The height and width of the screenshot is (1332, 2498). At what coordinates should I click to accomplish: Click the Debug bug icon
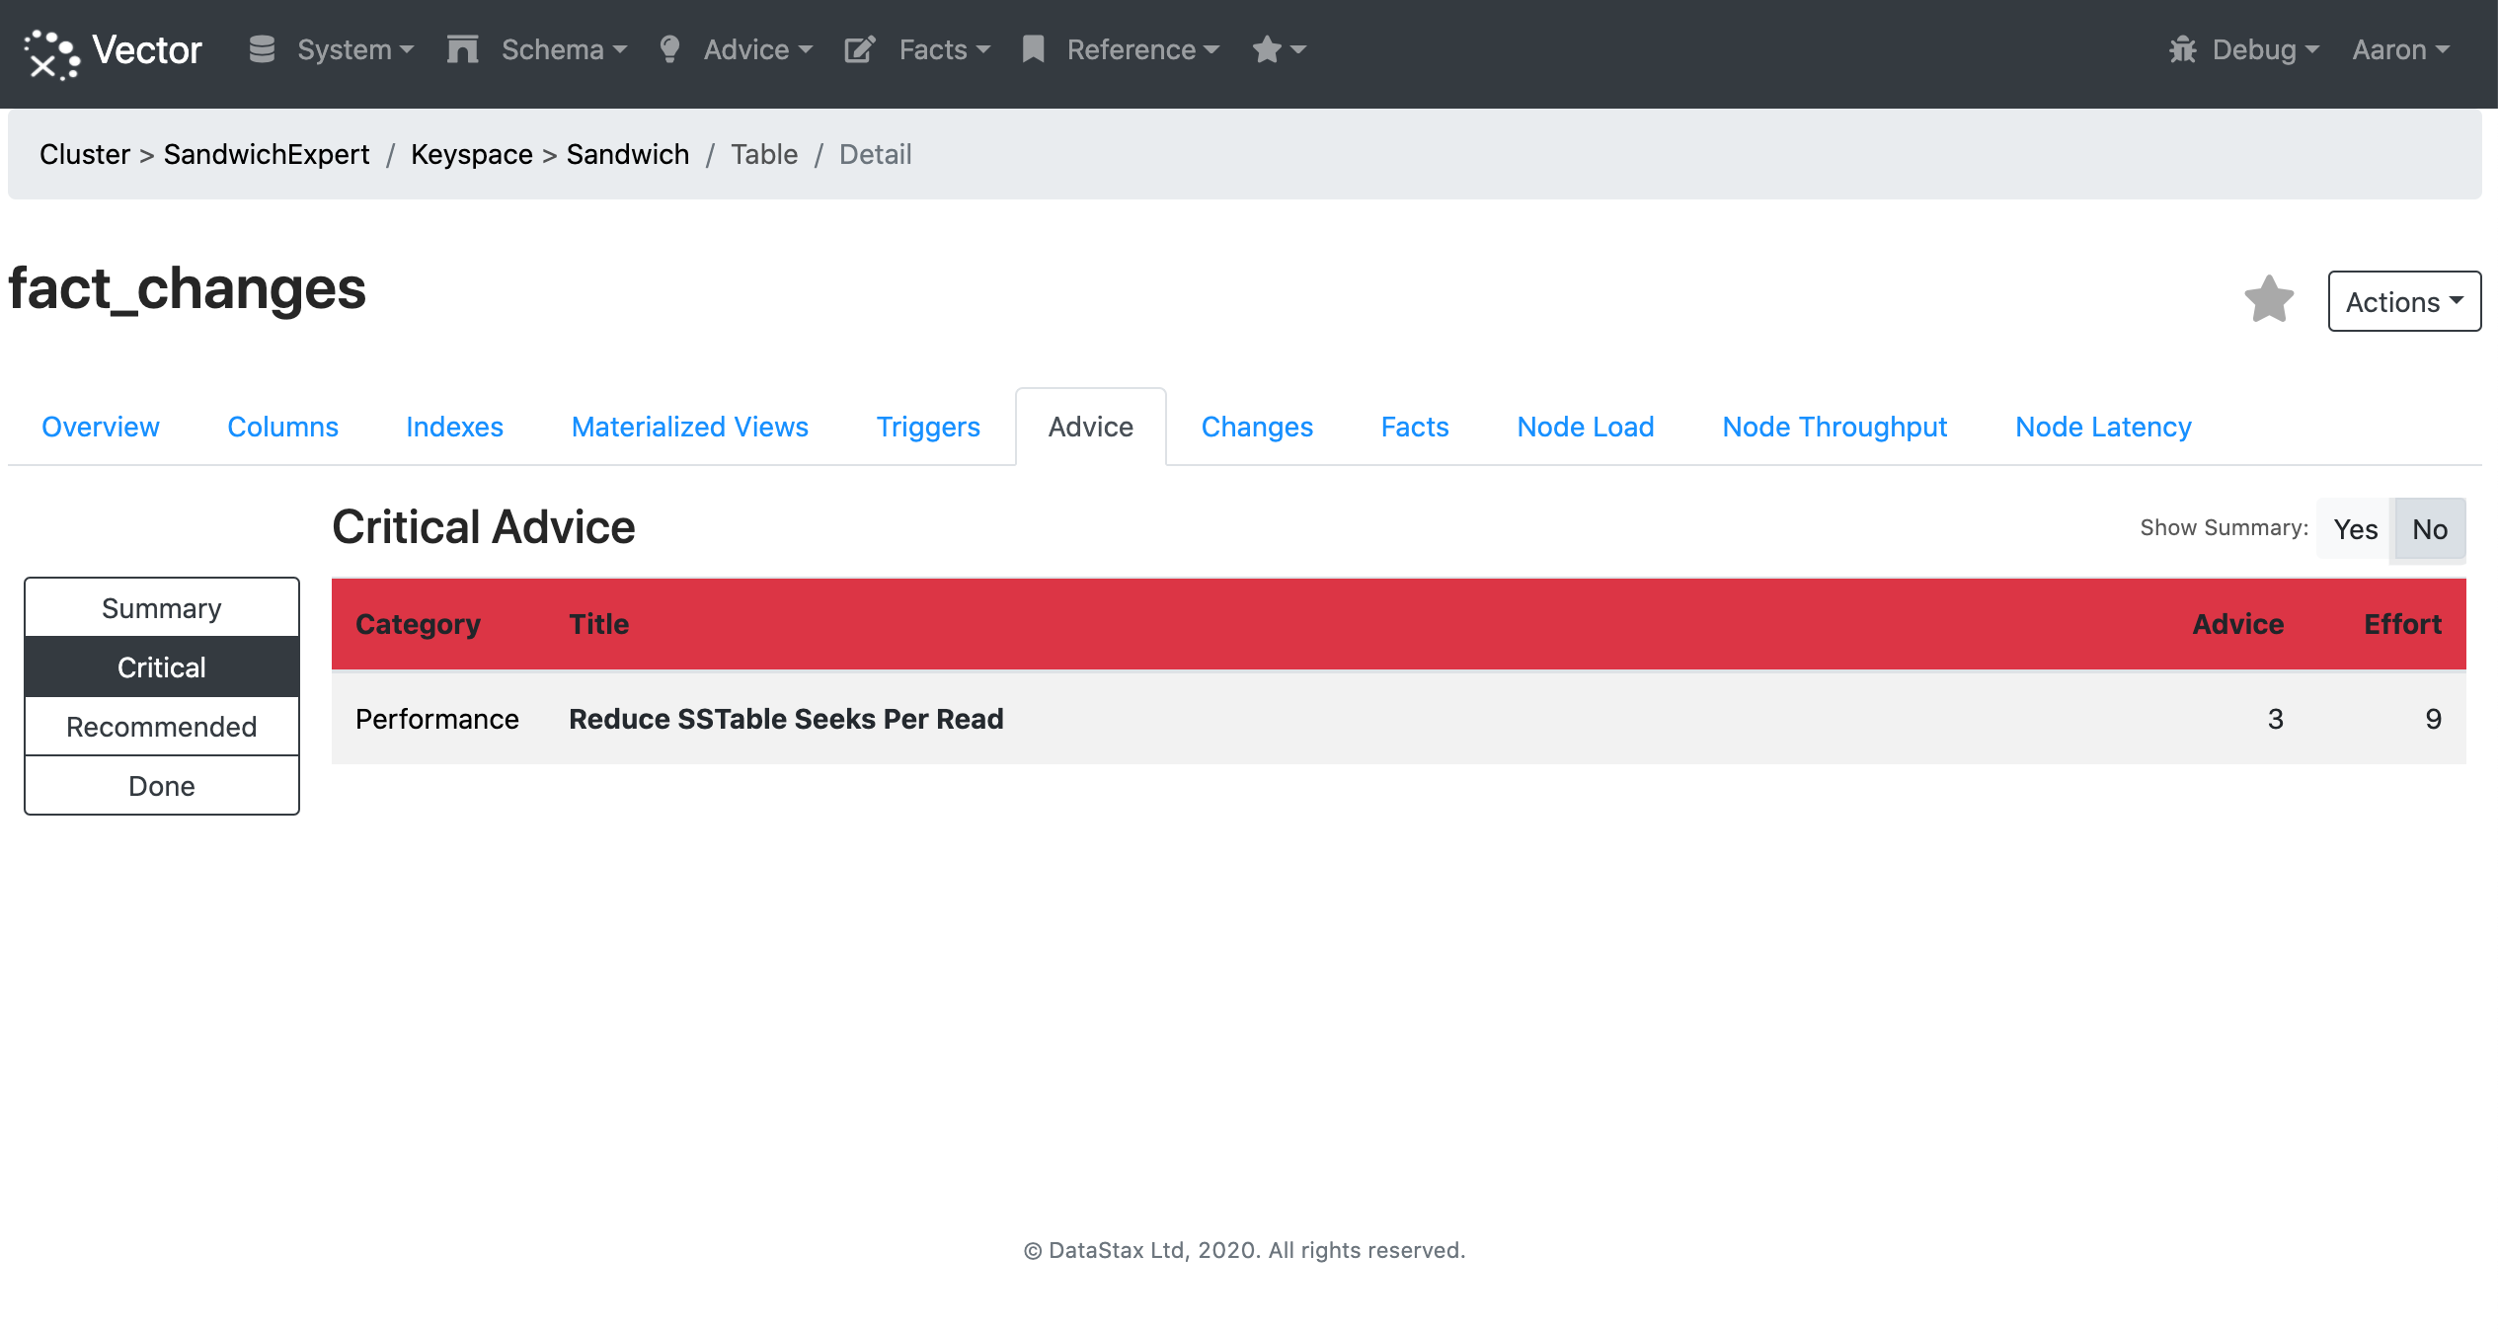coord(2182,49)
